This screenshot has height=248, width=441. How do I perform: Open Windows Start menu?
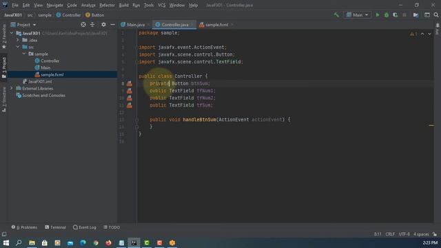pyautogui.click(x=6, y=242)
